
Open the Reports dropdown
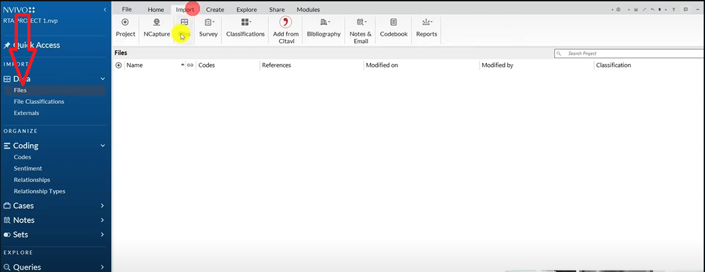pyautogui.click(x=426, y=23)
